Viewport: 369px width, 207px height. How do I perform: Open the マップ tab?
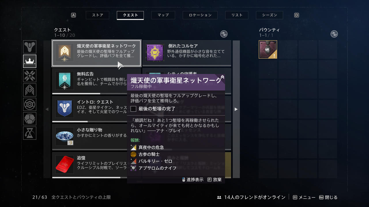coord(163,15)
